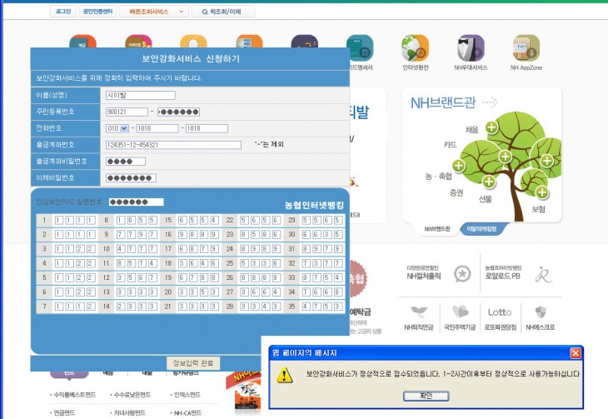
Task: Click the 보안강화서비스 신청하기 title text
Action: 191,58
